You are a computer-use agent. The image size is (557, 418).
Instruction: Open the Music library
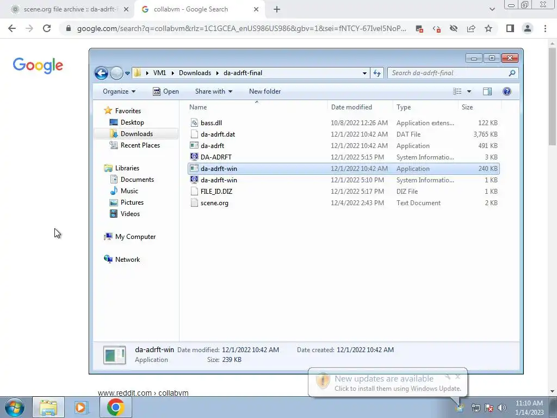124,191
